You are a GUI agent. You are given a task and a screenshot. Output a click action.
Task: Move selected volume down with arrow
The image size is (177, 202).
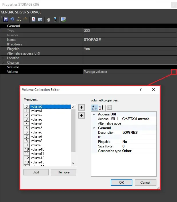click(x=81, y=115)
